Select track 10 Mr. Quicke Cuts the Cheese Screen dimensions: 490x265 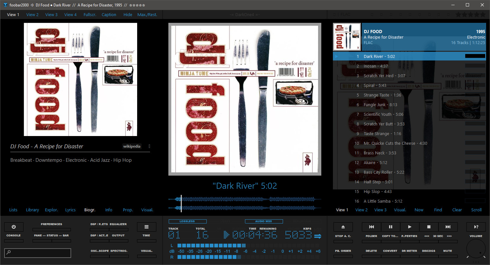pos(409,143)
